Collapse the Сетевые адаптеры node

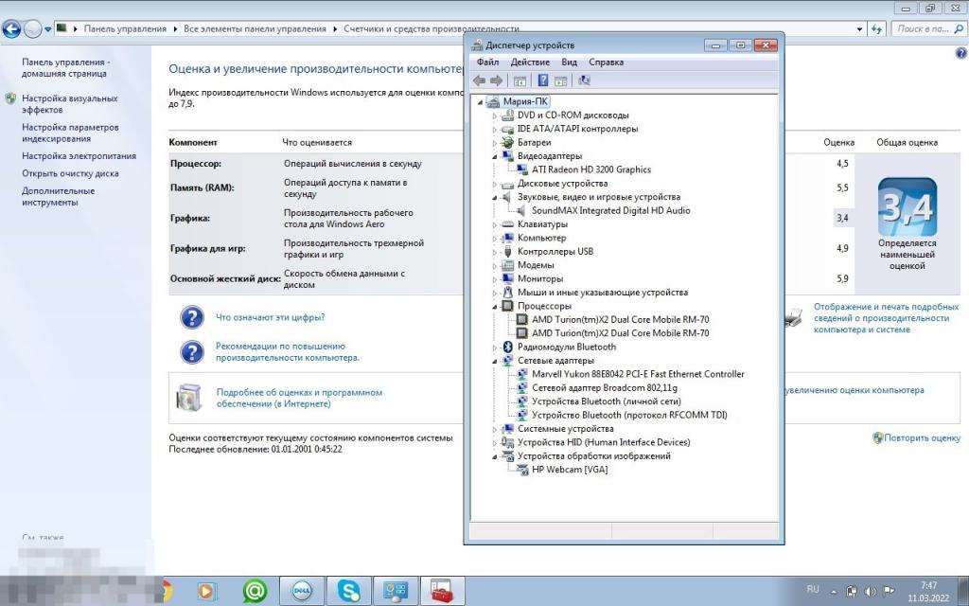click(494, 361)
